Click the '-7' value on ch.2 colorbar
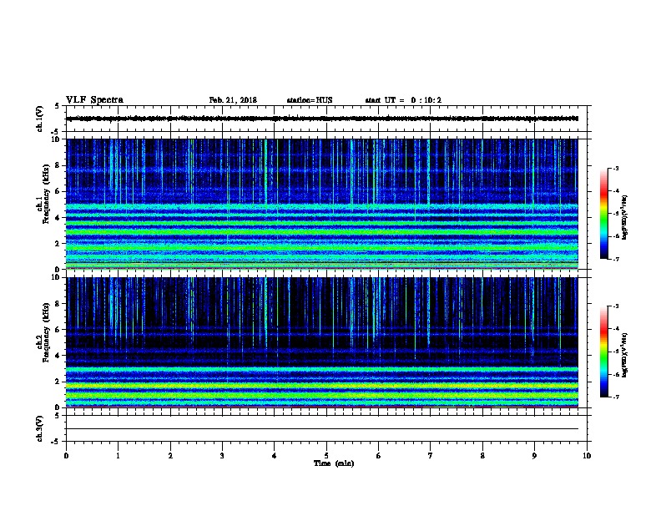The height and width of the screenshot is (511, 661). (615, 397)
